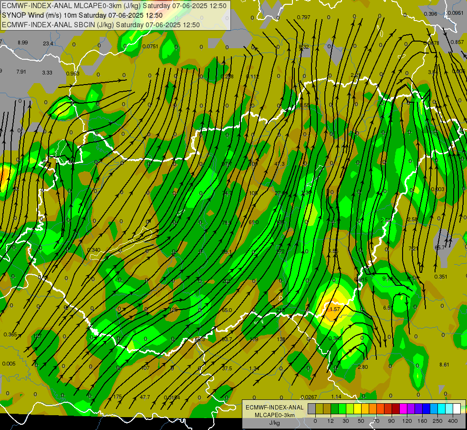Click the legend scale value 50

[x=361, y=421]
